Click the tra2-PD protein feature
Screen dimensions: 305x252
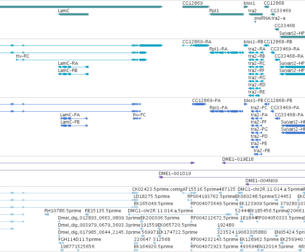click(x=256, y=140)
